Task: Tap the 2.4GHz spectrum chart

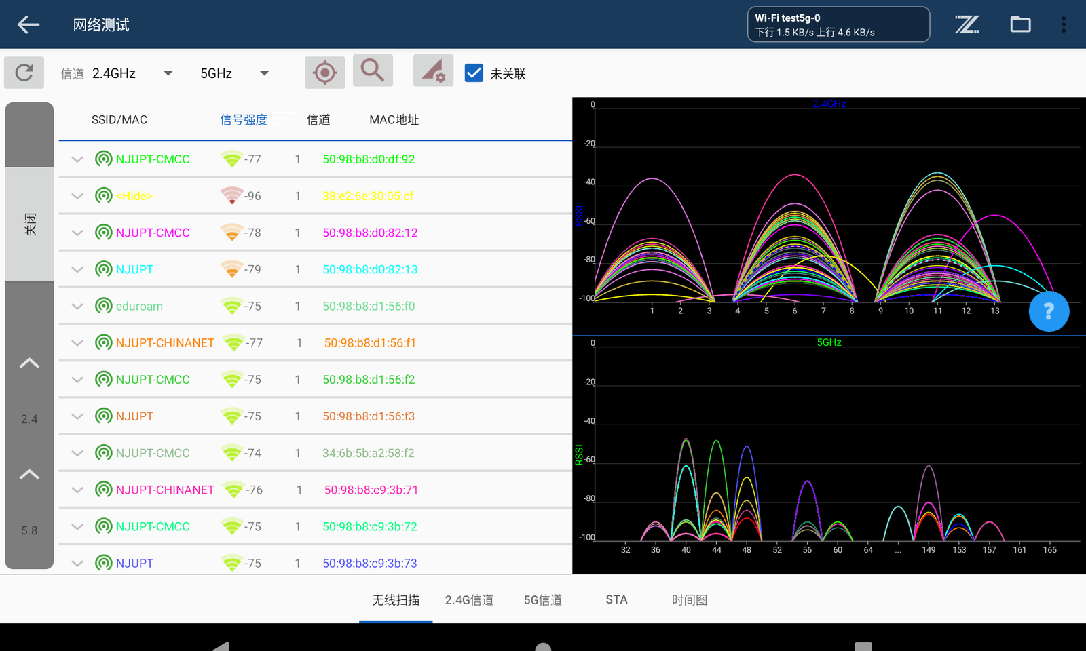Action: coord(829,216)
